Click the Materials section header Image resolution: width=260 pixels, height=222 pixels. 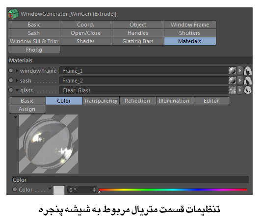tap(130, 60)
